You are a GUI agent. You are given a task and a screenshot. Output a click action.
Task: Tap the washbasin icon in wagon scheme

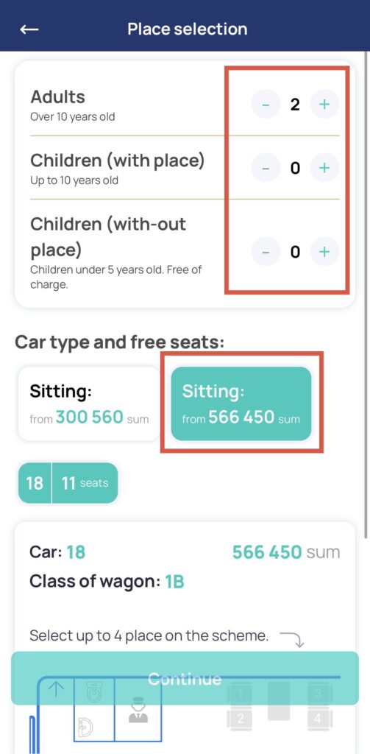coord(85,727)
